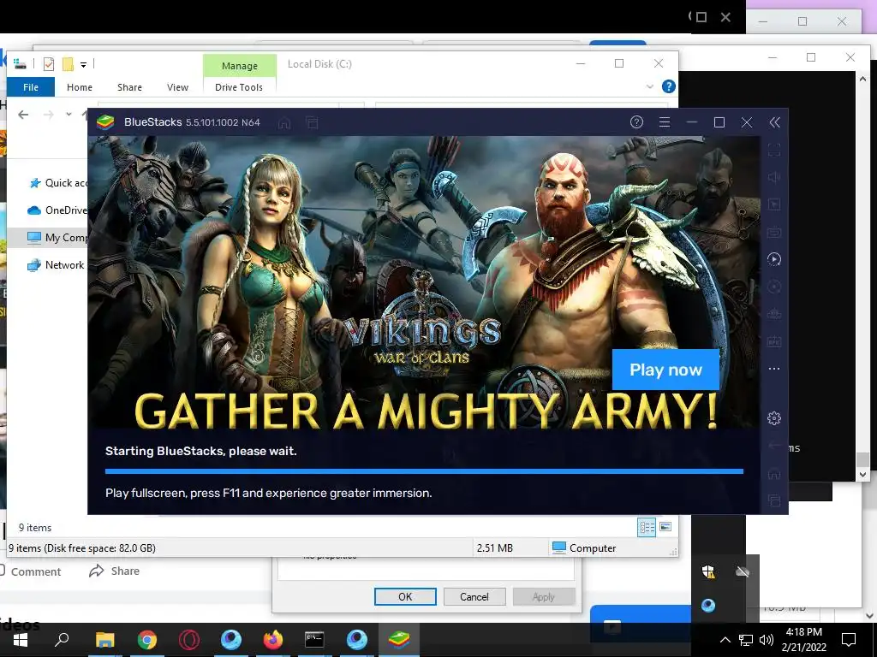The width and height of the screenshot is (877, 657).
Task: Open BlueStacks settings gear icon
Action: (x=774, y=417)
